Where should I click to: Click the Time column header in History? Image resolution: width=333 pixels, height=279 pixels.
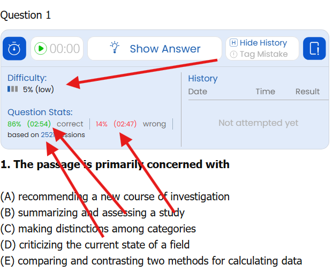coord(265,92)
